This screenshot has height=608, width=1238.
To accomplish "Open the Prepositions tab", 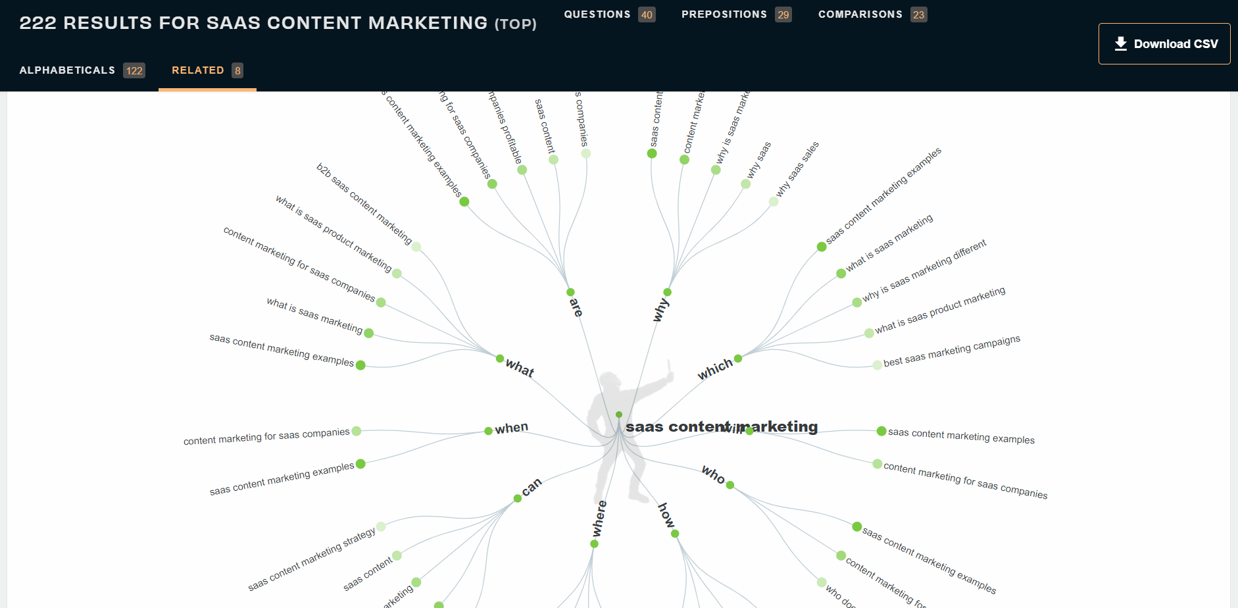I will (735, 14).
